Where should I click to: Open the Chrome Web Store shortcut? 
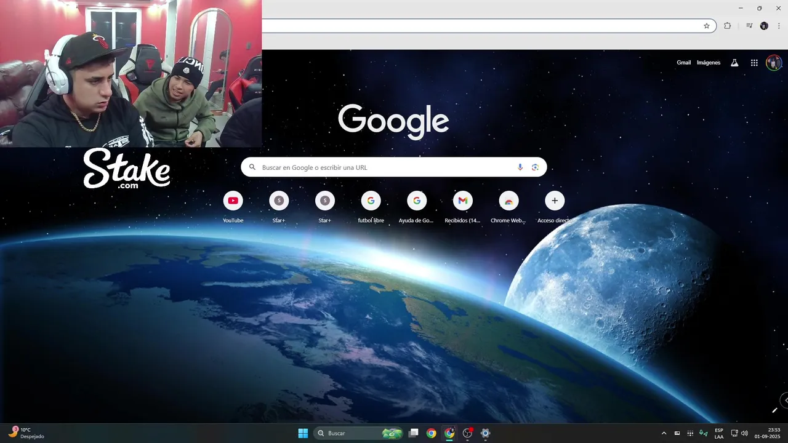pyautogui.click(x=509, y=207)
